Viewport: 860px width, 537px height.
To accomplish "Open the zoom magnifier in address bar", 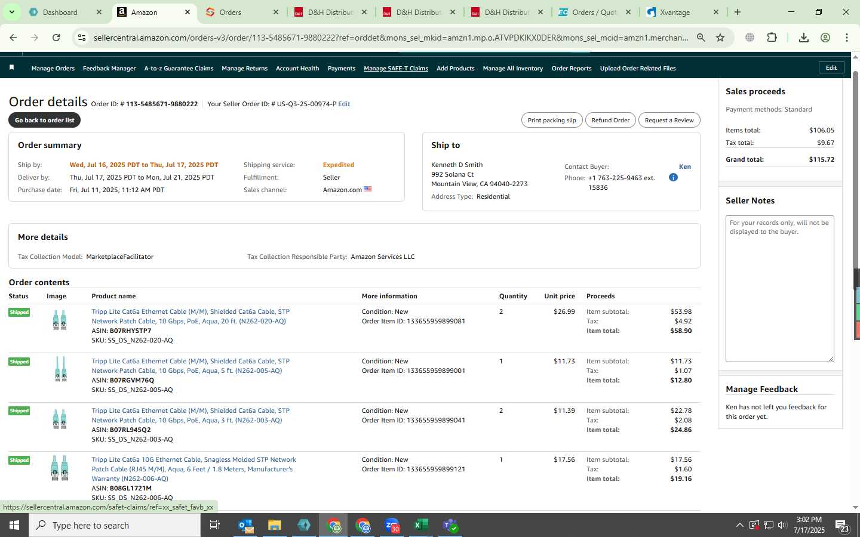I will (x=701, y=38).
